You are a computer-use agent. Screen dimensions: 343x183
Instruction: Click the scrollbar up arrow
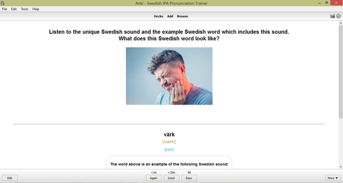341,23
